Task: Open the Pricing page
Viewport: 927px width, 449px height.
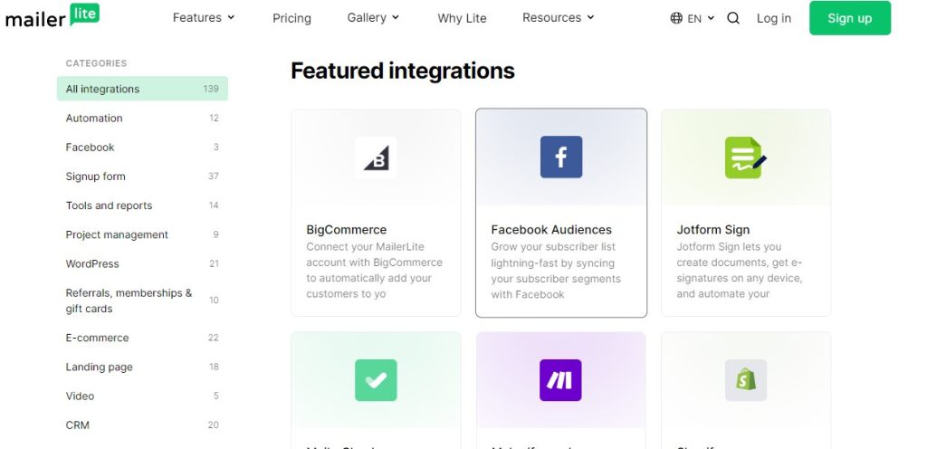Action: tap(291, 18)
